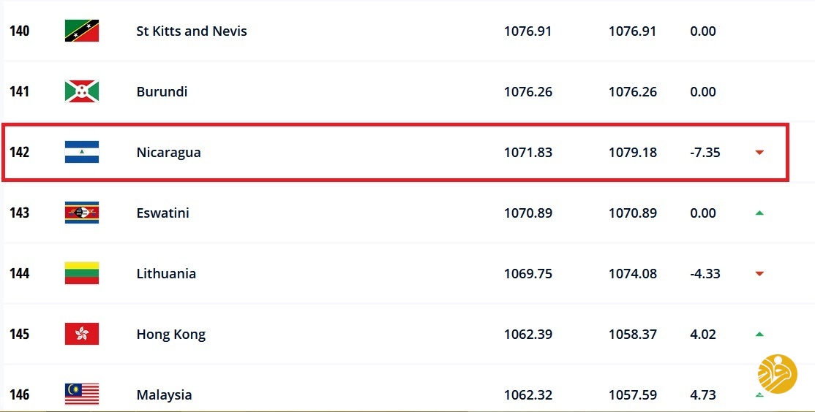Screen dimensions: 815x412
Task: Click Hong Kong's green up arrow
Action: [x=759, y=334]
